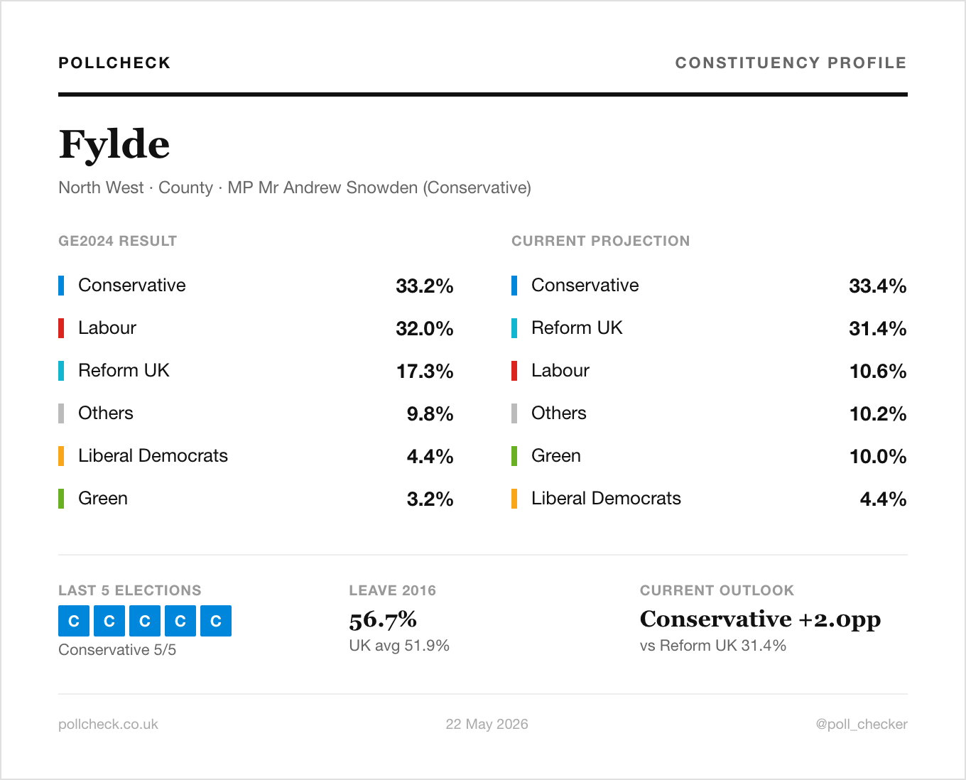Select the CONSTITUENCY PROFILE header label

(791, 63)
